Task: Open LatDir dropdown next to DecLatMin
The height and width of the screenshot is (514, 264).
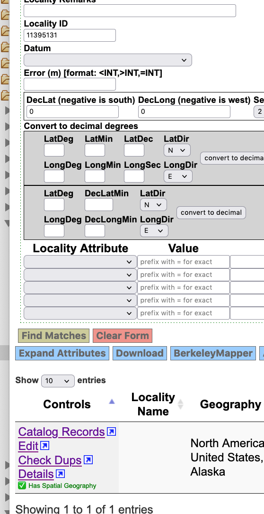Action: pos(153,204)
